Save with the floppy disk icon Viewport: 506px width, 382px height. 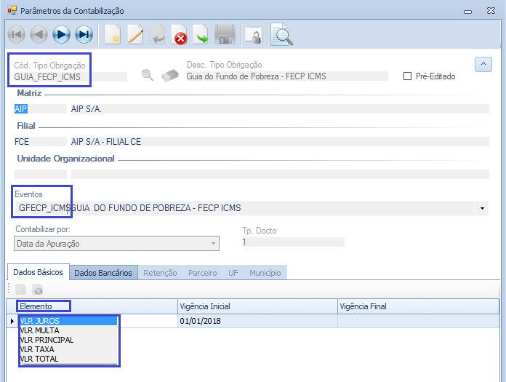225,34
